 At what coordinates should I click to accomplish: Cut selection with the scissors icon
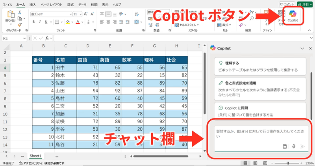pos(20,13)
